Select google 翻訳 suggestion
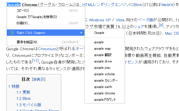 point(105,55)
